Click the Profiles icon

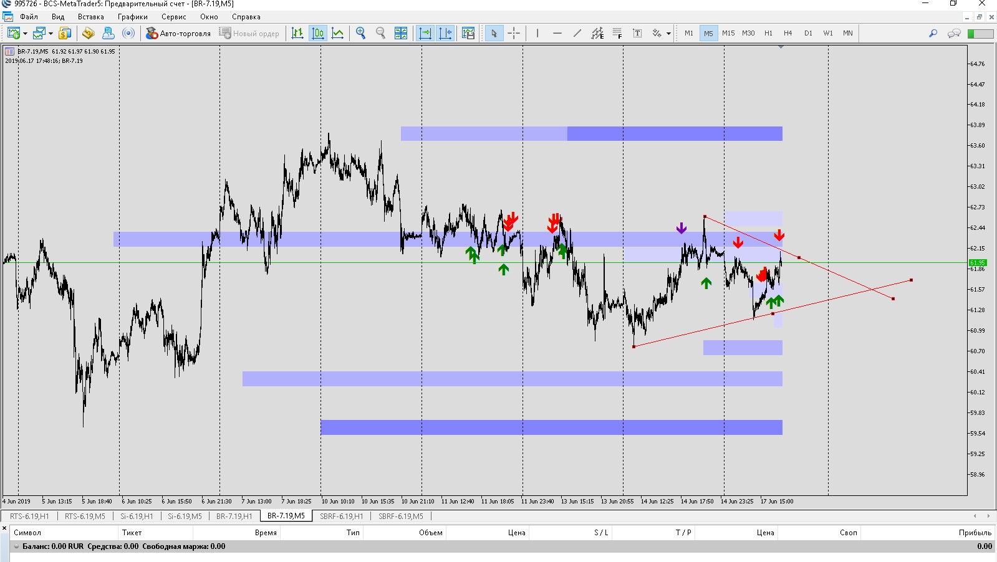tap(39, 33)
